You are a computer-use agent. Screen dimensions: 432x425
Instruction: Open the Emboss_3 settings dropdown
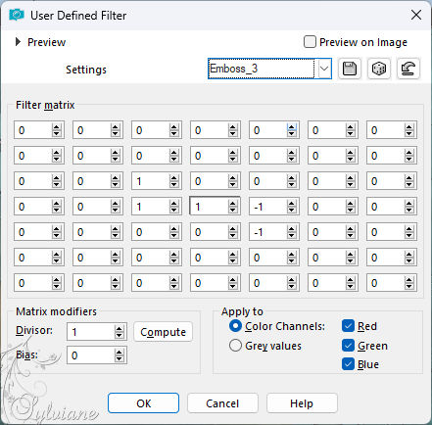coord(324,69)
